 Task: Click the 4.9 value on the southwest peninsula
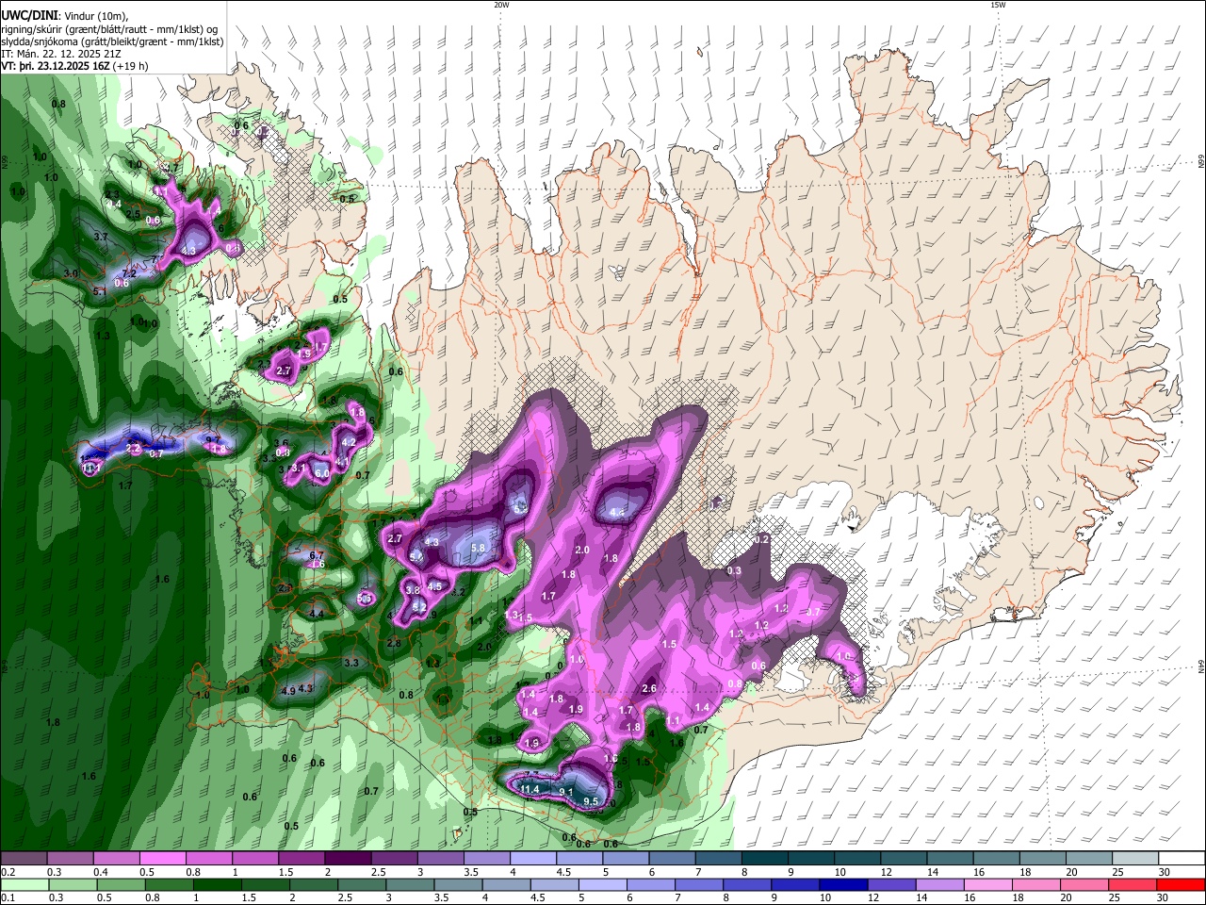(288, 691)
